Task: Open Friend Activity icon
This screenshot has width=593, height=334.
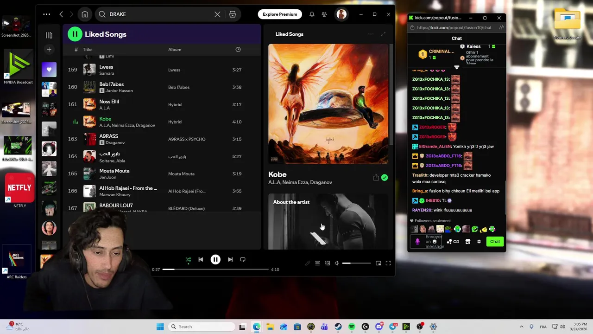Action: pos(324,14)
